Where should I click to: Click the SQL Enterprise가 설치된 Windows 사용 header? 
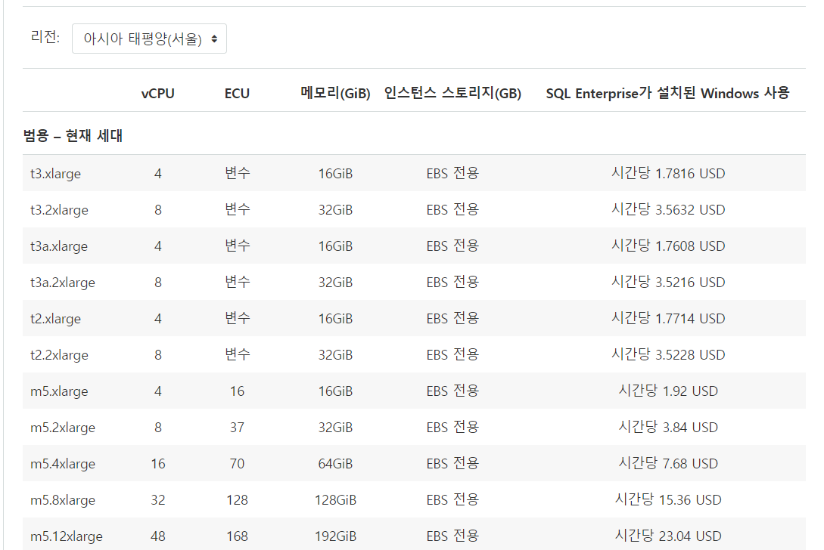point(667,94)
